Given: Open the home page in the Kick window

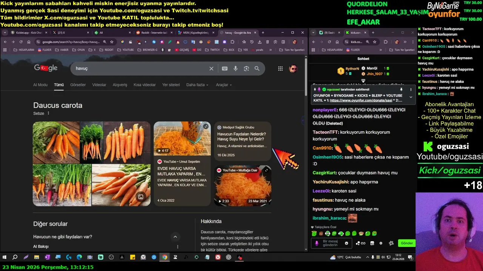Looking at the screenshot, I should pos(337,42).
